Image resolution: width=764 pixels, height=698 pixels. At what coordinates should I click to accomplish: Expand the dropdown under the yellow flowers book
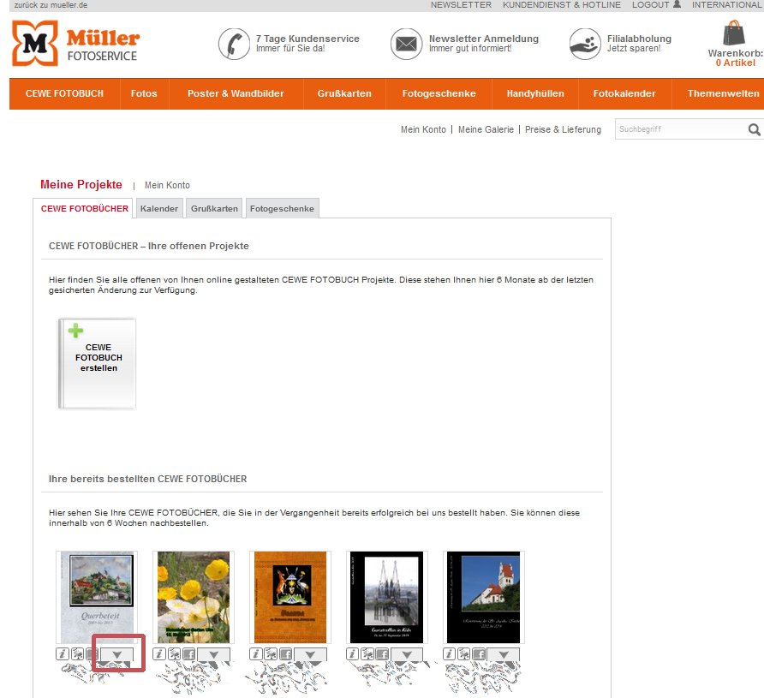213,654
